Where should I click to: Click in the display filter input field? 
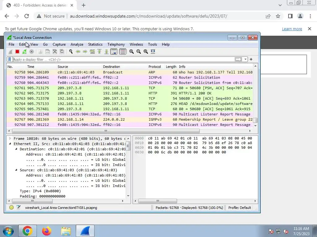click(123, 60)
